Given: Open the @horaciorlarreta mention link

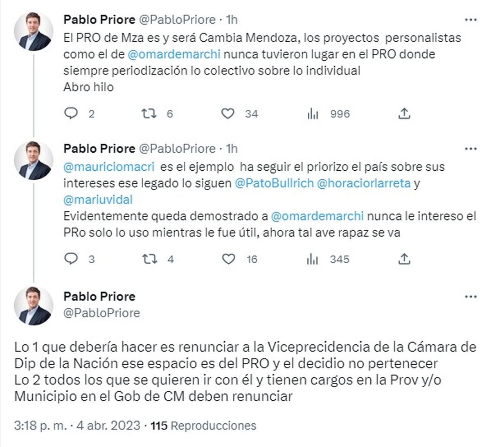Looking at the screenshot, I should [364, 183].
